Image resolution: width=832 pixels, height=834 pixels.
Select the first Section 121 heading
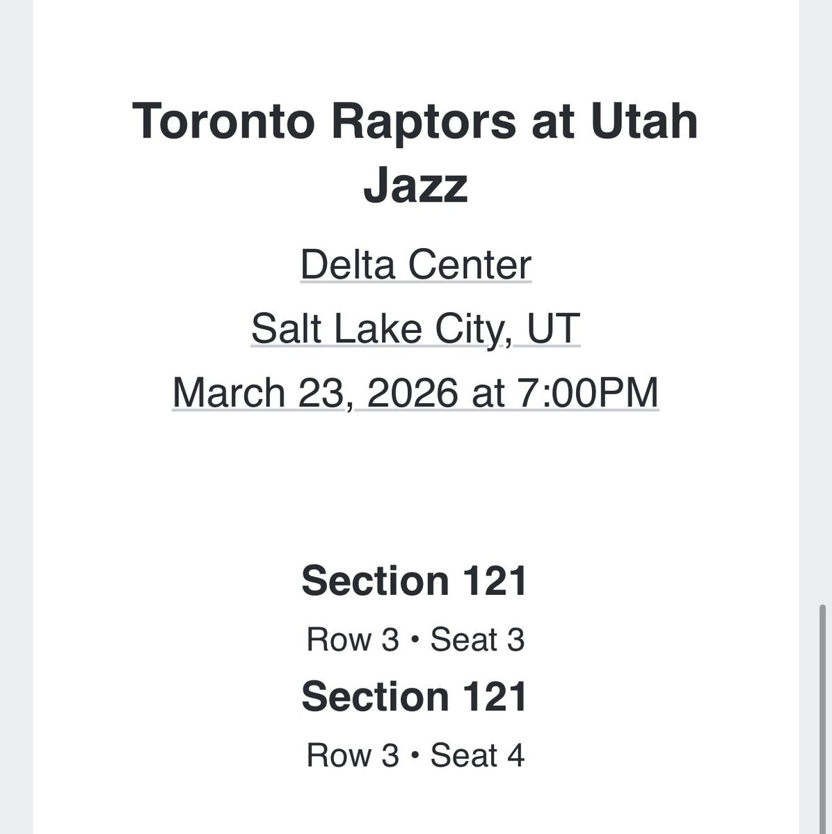pyautogui.click(x=415, y=580)
